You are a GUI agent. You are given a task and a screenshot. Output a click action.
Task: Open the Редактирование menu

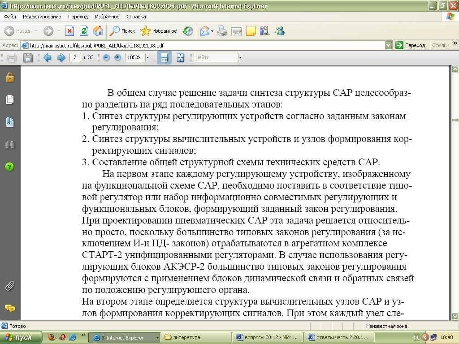pyautogui.click(x=42, y=17)
